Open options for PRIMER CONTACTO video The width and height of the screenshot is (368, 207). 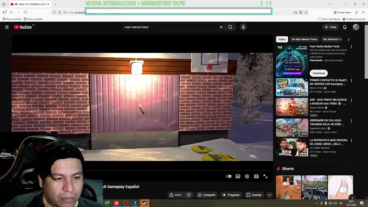click(351, 80)
